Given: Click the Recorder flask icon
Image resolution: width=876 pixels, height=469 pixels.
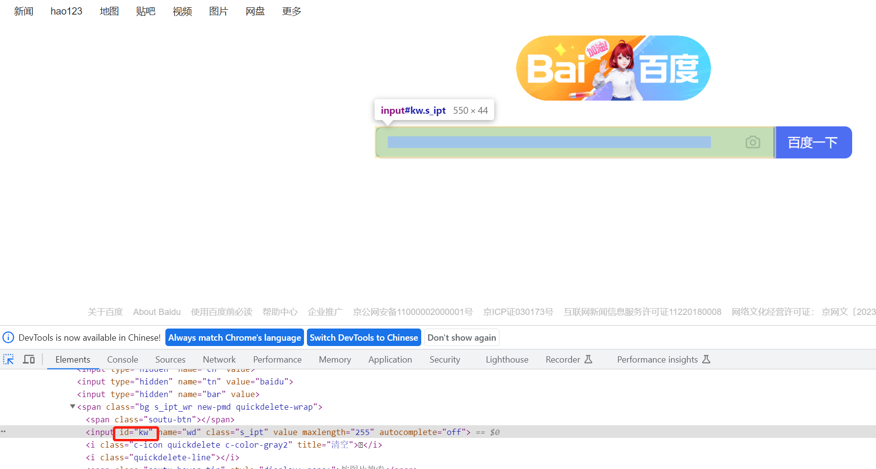Looking at the screenshot, I should point(588,360).
